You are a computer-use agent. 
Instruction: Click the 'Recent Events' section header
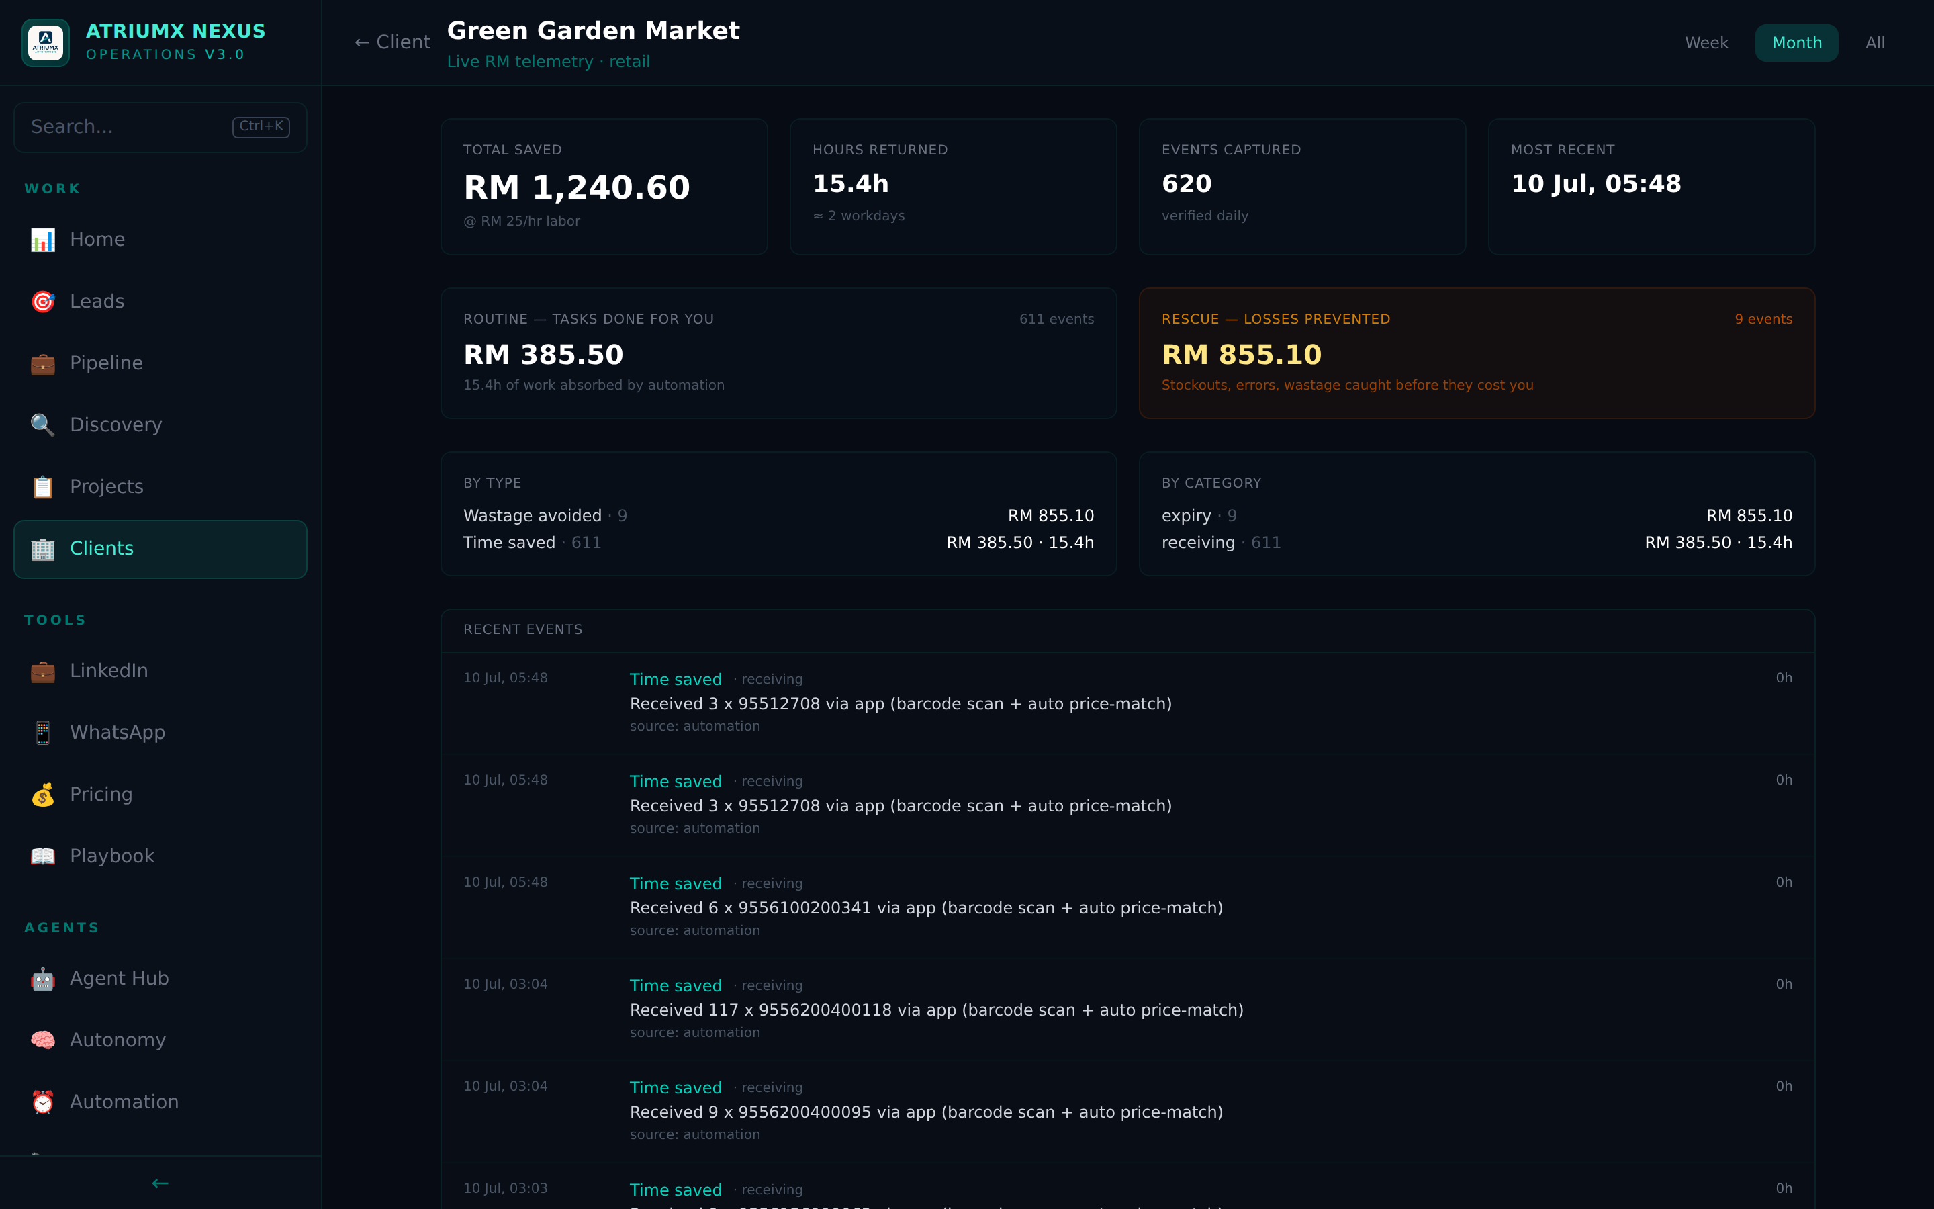point(522,630)
